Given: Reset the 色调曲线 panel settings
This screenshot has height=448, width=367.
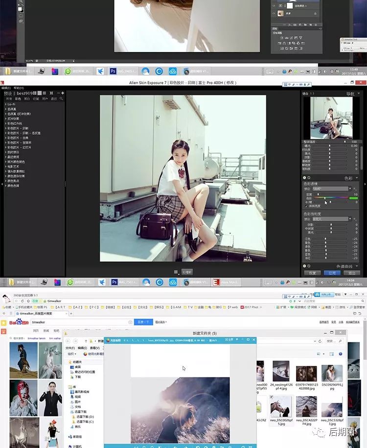Looking at the screenshot, I should 309,266.
